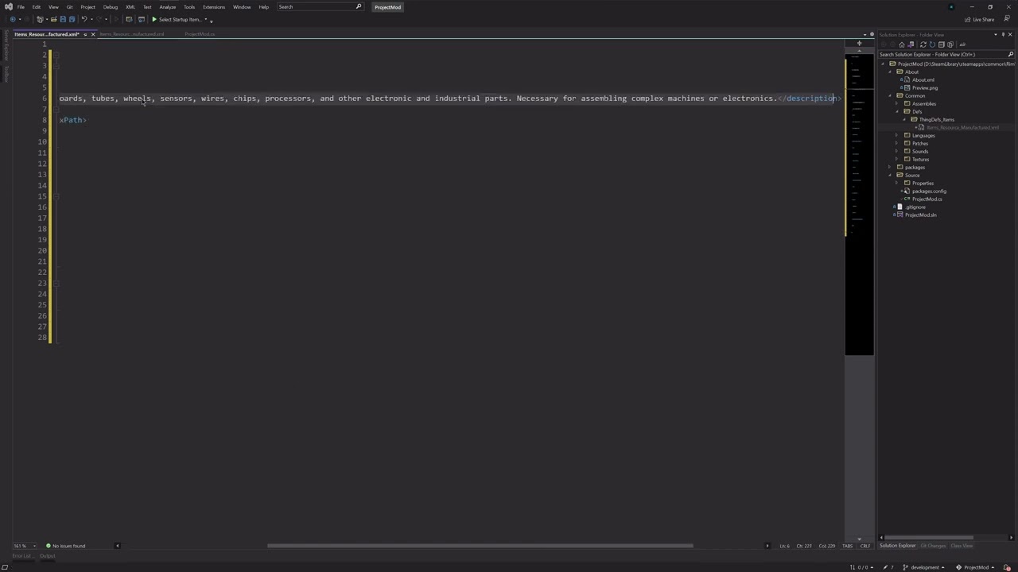Select Items_Resource_Manufactured.xml in the tree

tap(962, 127)
